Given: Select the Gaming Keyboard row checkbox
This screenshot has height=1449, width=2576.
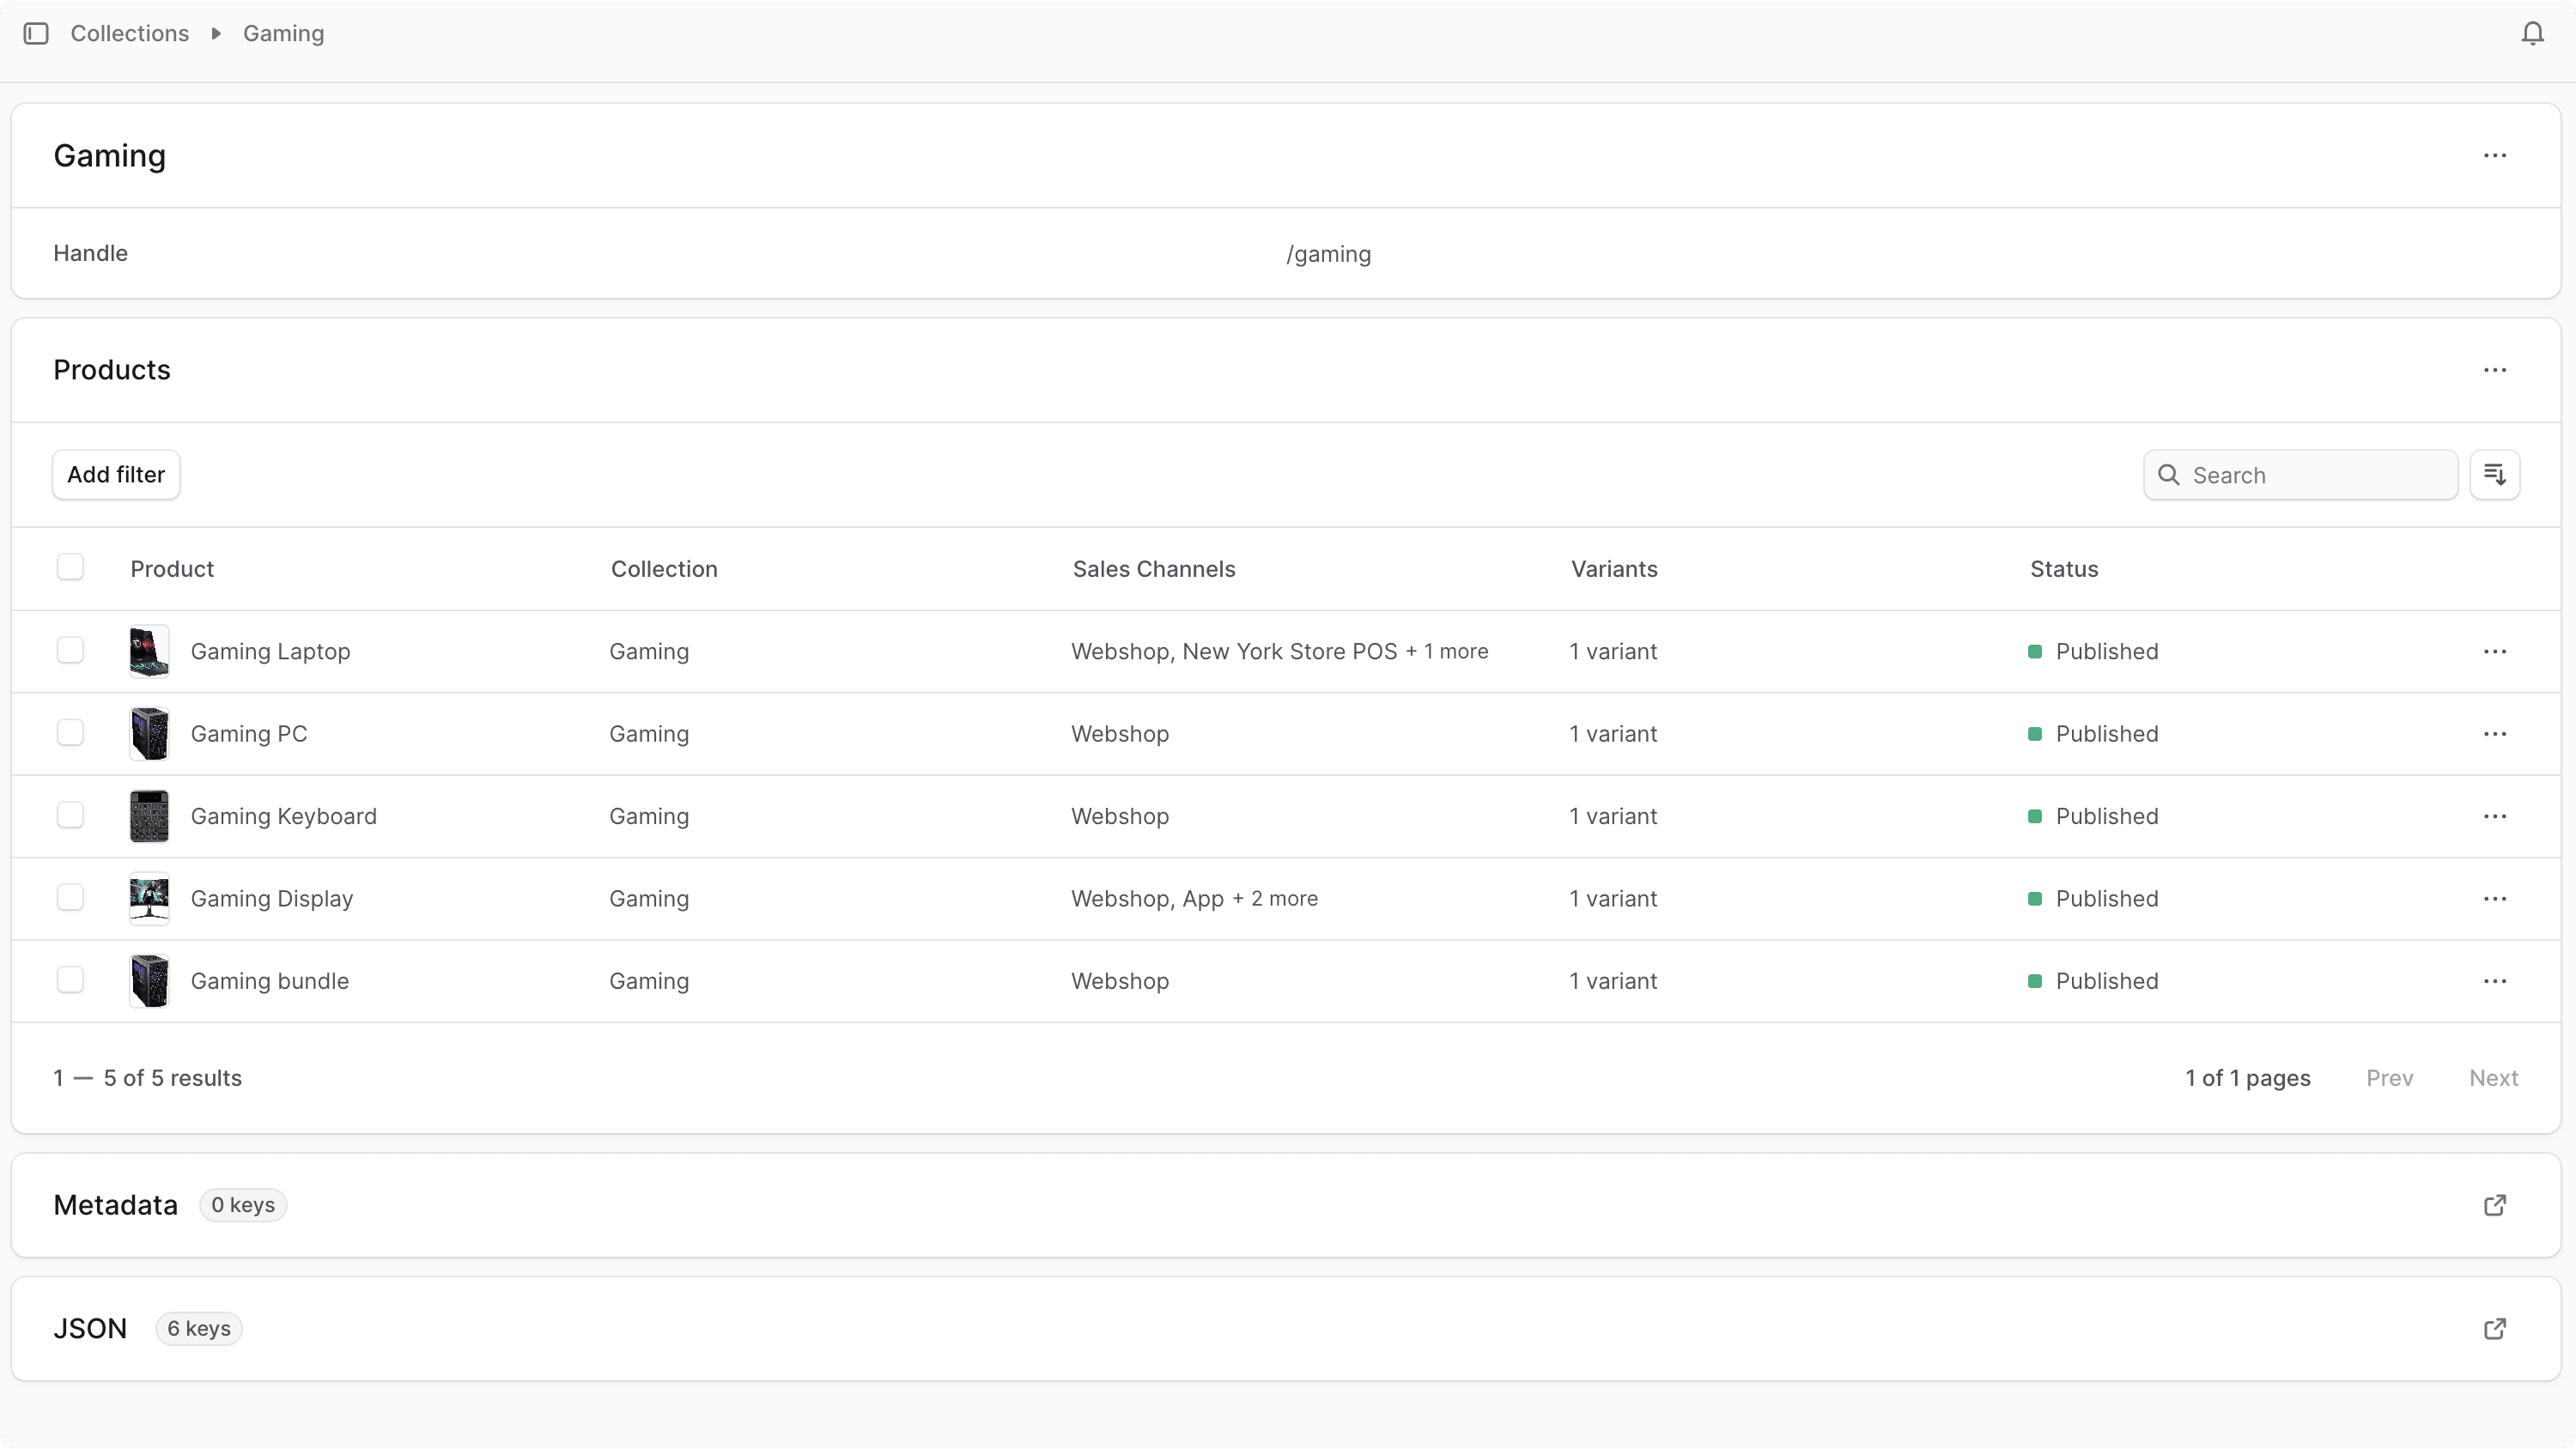Looking at the screenshot, I should click(70, 815).
